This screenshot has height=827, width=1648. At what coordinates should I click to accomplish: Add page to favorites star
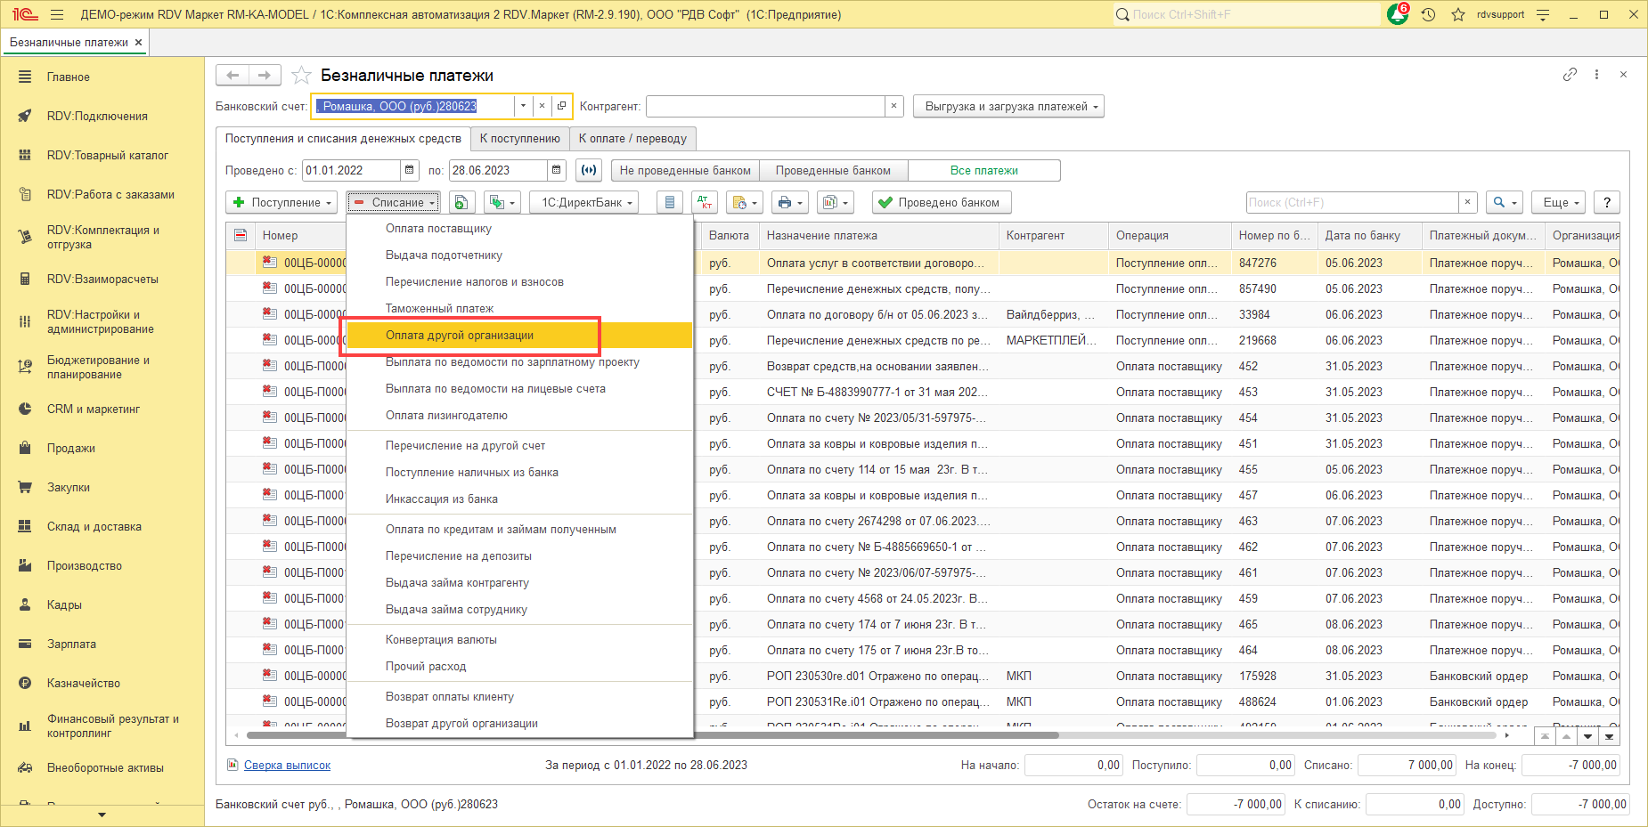[x=302, y=76]
